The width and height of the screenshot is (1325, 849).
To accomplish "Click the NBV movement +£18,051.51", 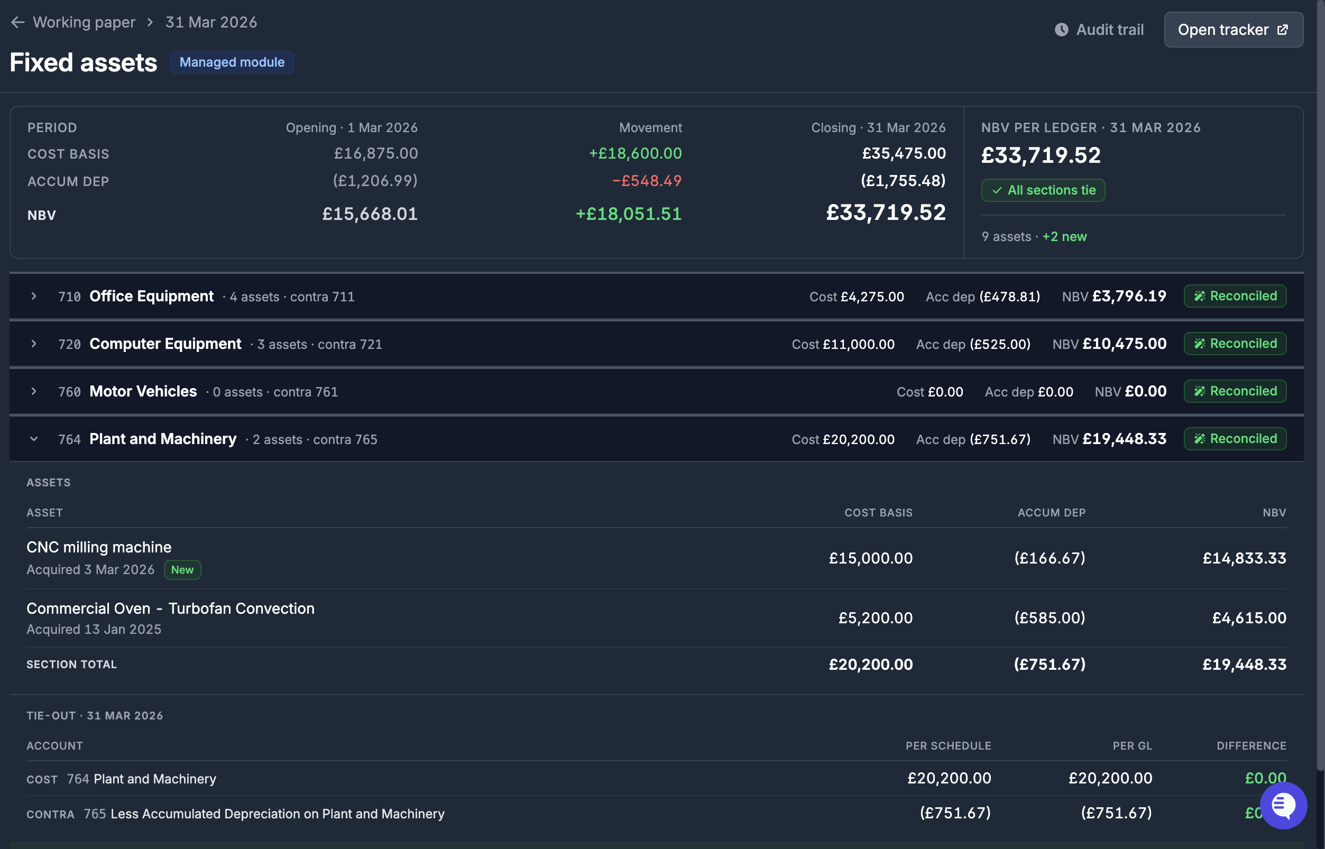I will coord(629,214).
